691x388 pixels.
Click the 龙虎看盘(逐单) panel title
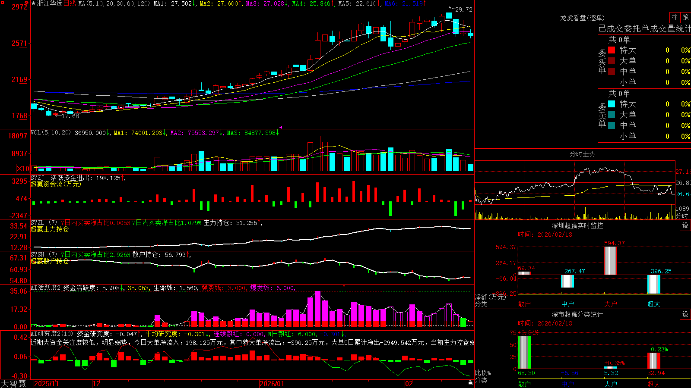coord(582,18)
